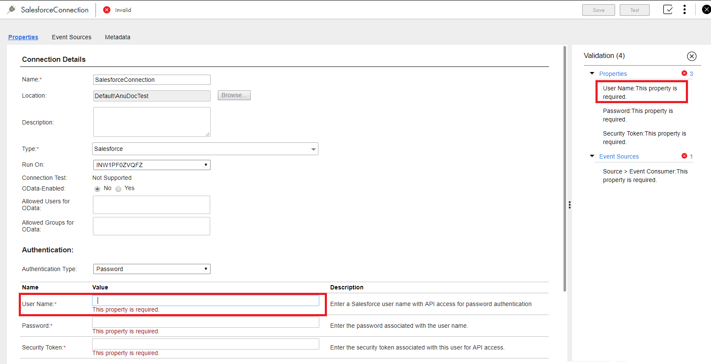The width and height of the screenshot is (711, 364).
Task: Click the Properties error count icon
Action: coord(684,73)
